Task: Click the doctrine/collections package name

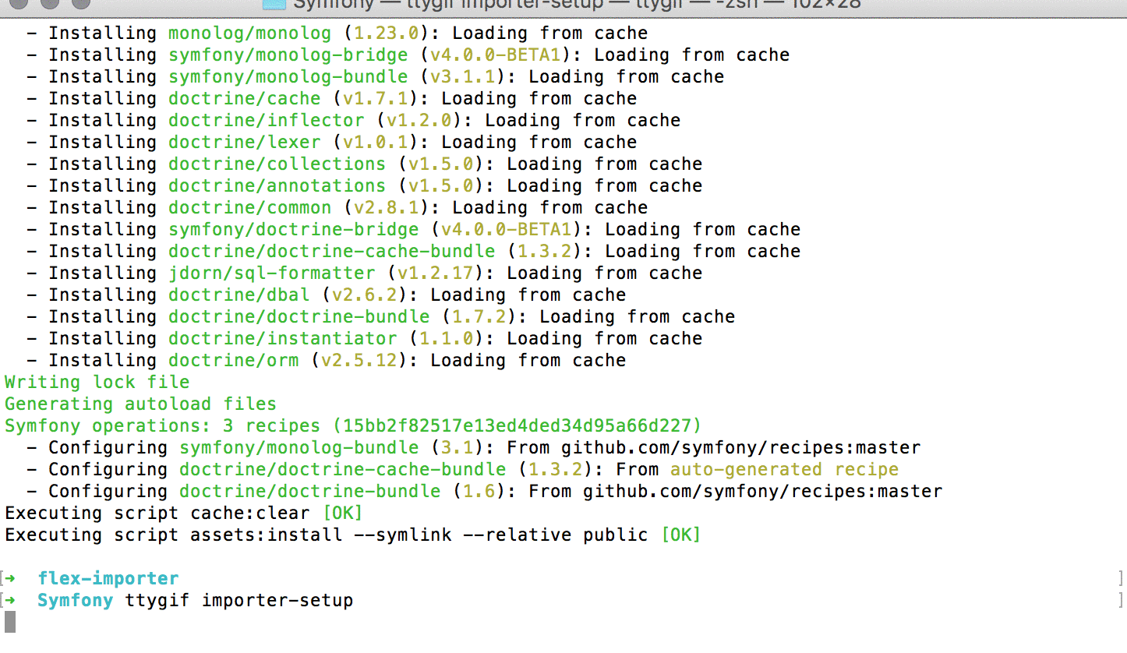Action: (277, 164)
